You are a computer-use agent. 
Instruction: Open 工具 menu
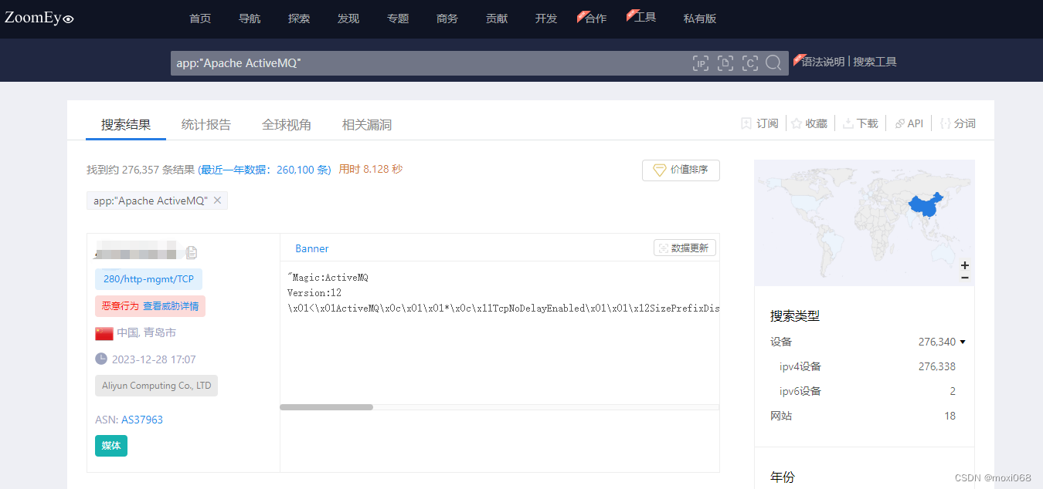pyautogui.click(x=645, y=17)
